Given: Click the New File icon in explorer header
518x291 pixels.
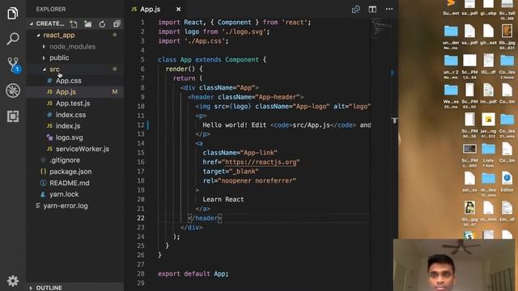Looking at the screenshot, I should pos(74,23).
